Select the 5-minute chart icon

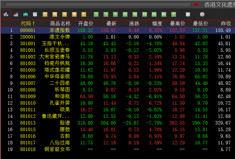(x=115, y=14)
